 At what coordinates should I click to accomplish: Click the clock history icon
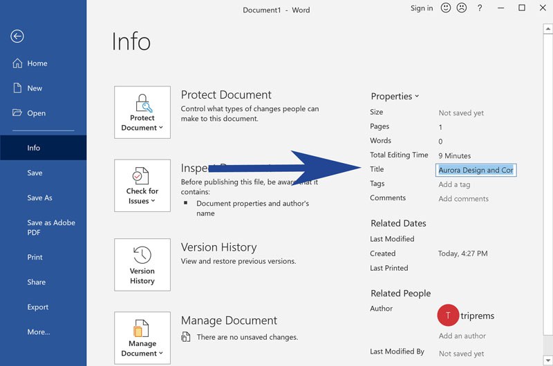[x=142, y=255]
